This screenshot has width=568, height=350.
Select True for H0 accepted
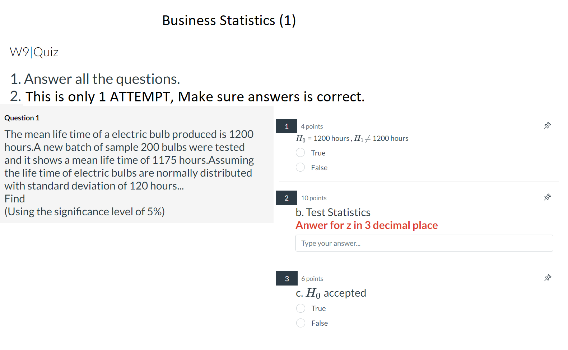click(300, 308)
